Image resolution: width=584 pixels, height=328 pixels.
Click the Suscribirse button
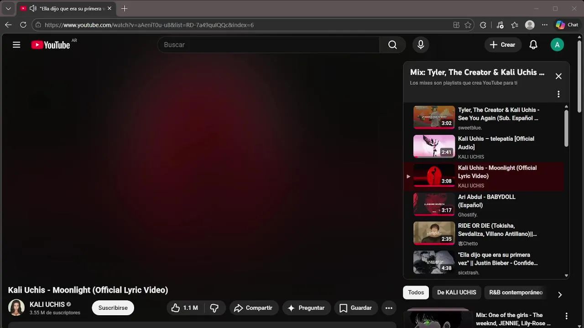pyautogui.click(x=113, y=308)
